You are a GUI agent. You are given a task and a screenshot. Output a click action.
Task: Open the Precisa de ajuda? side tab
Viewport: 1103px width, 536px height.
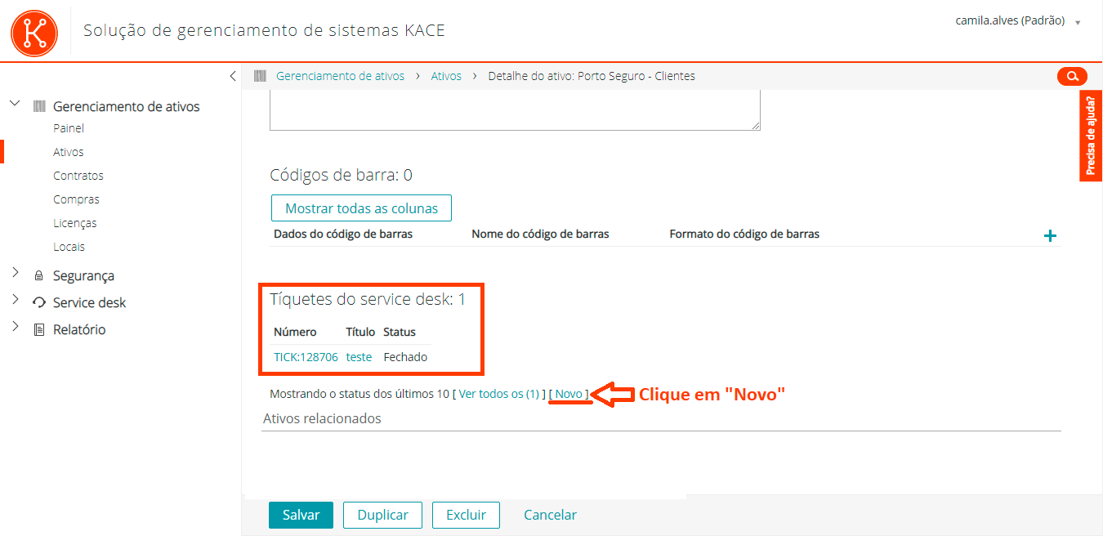1091,136
